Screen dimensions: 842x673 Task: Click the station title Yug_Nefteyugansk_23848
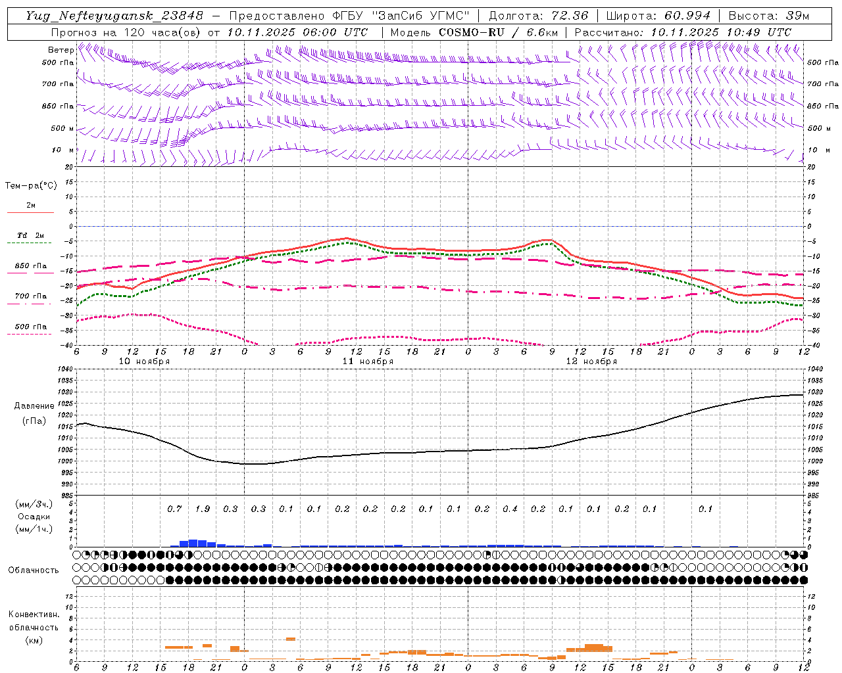[x=114, y=16]
